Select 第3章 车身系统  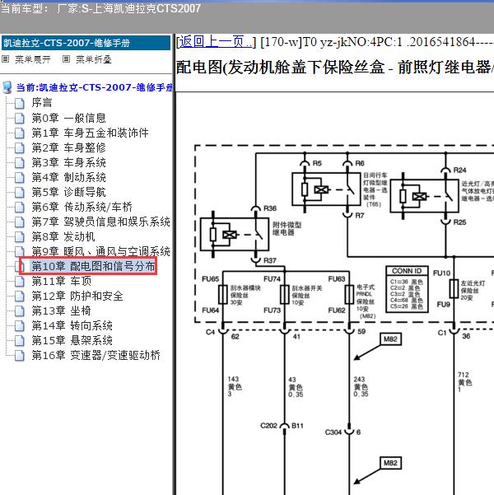(68, 162)
